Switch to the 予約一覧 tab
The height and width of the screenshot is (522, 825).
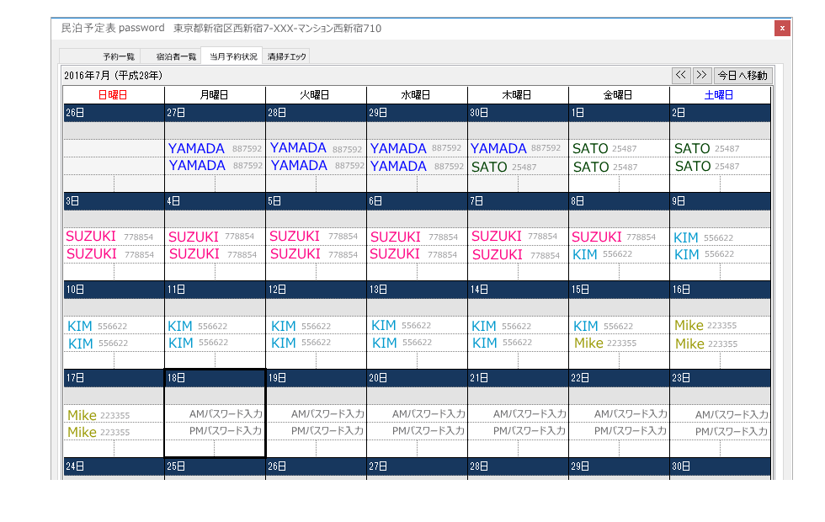[x=119, y=56]
